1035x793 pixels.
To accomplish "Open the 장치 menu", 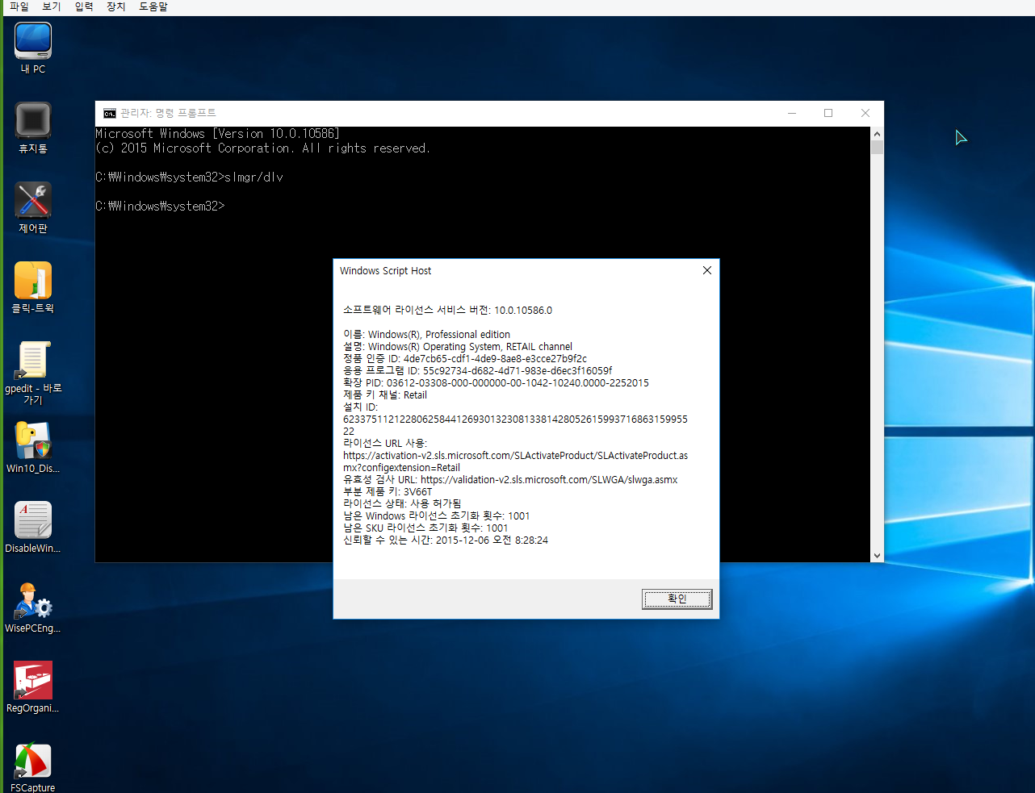I will pos(116,6).
